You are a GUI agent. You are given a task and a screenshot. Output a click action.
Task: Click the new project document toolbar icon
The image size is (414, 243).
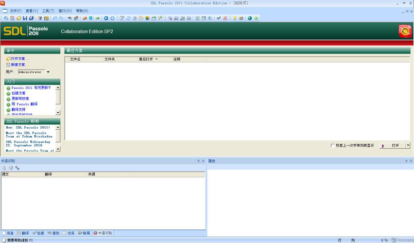12,18
